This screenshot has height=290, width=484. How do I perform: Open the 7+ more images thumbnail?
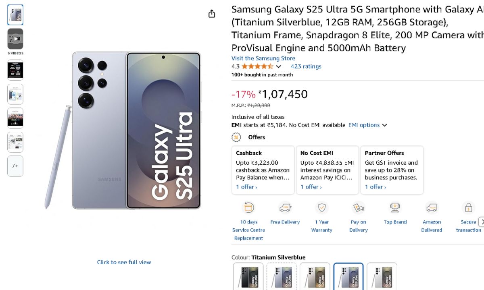pyautogui.click(x=15, y=166)
